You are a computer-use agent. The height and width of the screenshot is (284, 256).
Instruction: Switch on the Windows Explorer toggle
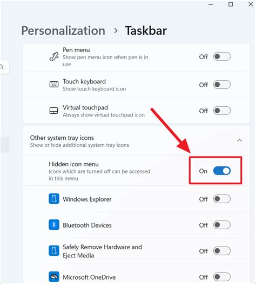pyautogui.click(x=221, y=199)
